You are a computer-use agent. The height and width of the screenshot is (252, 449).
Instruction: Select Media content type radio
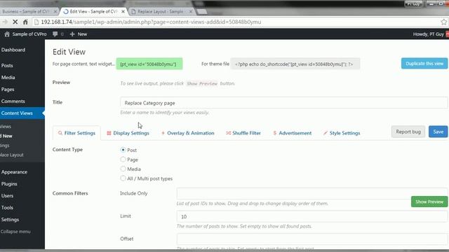pyautogui.click(x=123, y=169)
